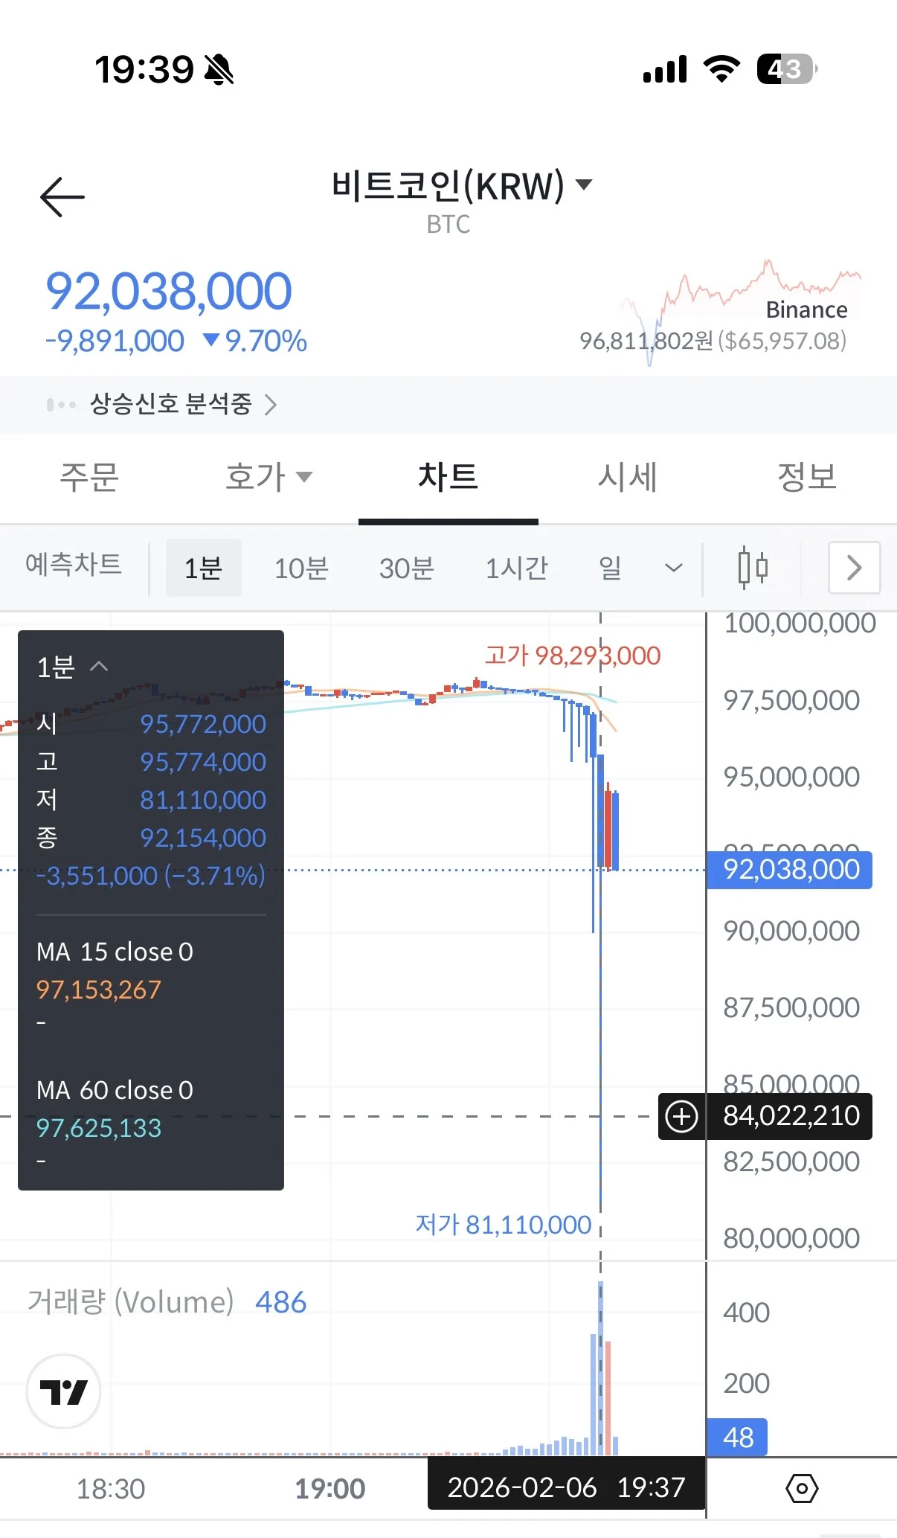
Task: Tap the right-arrow box in the chart toolbar
Action: click(x=854, y=568)
